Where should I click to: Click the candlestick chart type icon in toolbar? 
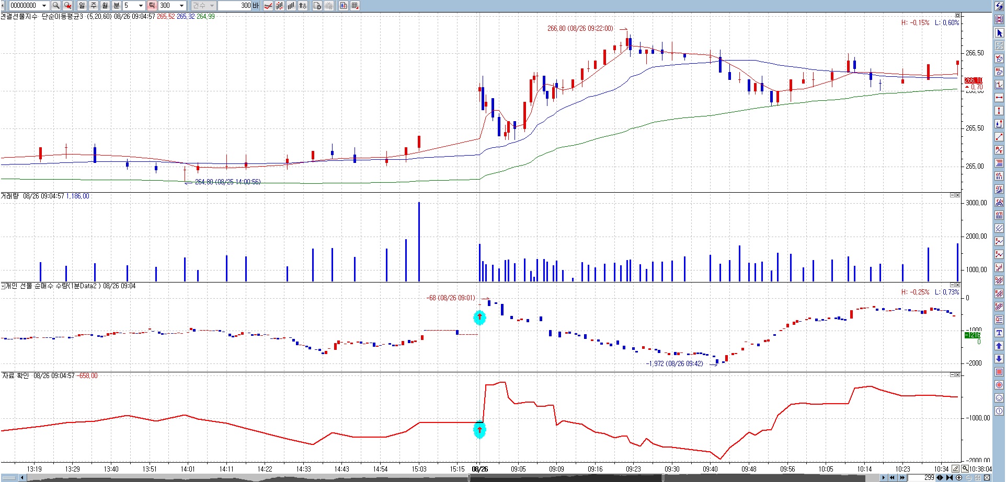[280, 6]
